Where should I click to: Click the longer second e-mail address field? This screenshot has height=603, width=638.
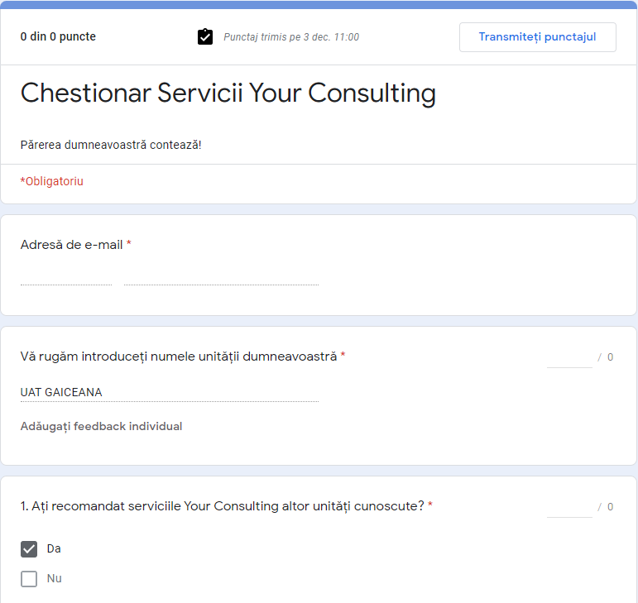(x=221, y=277)
